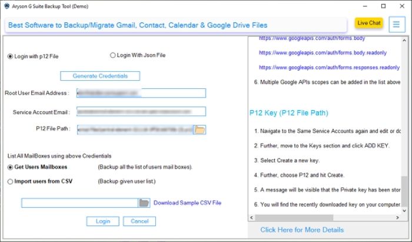Focus the CSV file path field
This screenshot has width=412, height=242.
tap(80, 203)
